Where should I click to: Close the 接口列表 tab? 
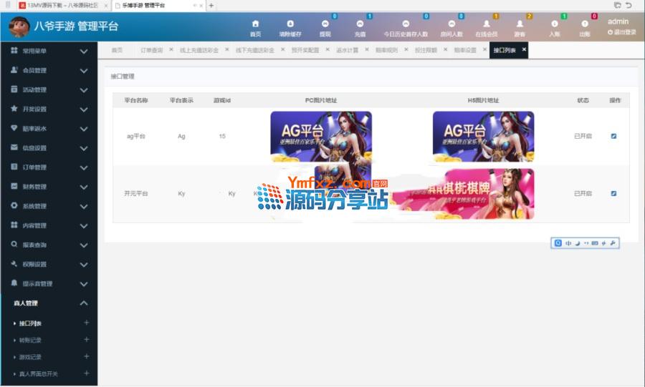524,49
